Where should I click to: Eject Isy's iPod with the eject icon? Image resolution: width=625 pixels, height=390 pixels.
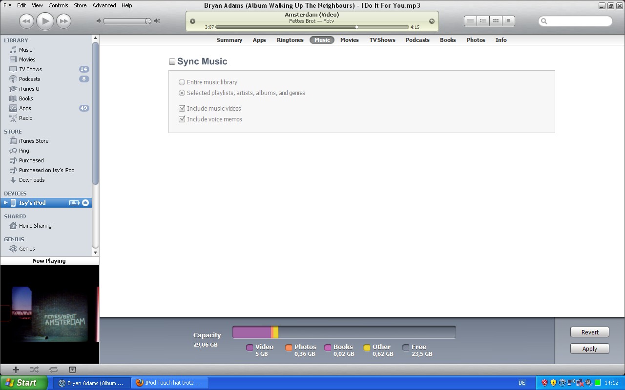85,203
